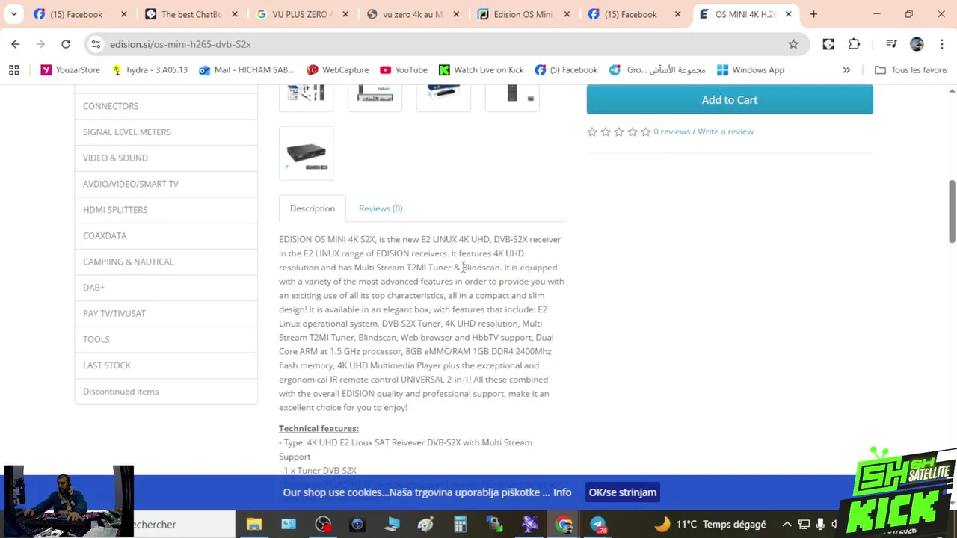The width and height of the screenshot is (957, 538).
Task: Open COAXDATA category
Action: pyautogui.click(x=166, y=235)
